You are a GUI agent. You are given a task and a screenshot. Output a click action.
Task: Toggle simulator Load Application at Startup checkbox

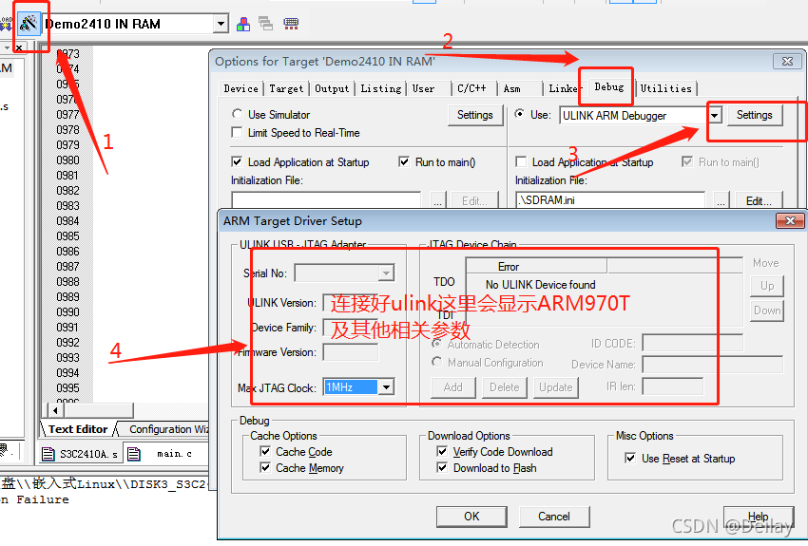(237, 161)
